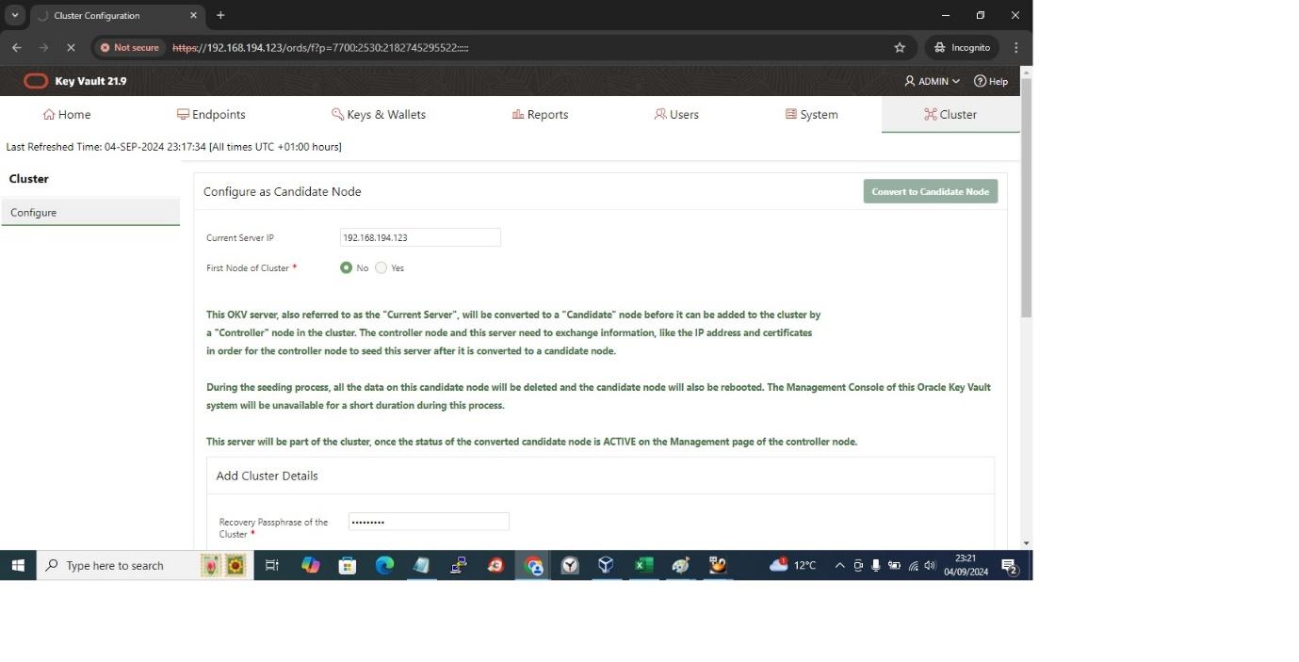Select Yes for First Node of Cluster
Image resolution: width=1299 pixels, height=662 pixels.
(x=381, y=267)
